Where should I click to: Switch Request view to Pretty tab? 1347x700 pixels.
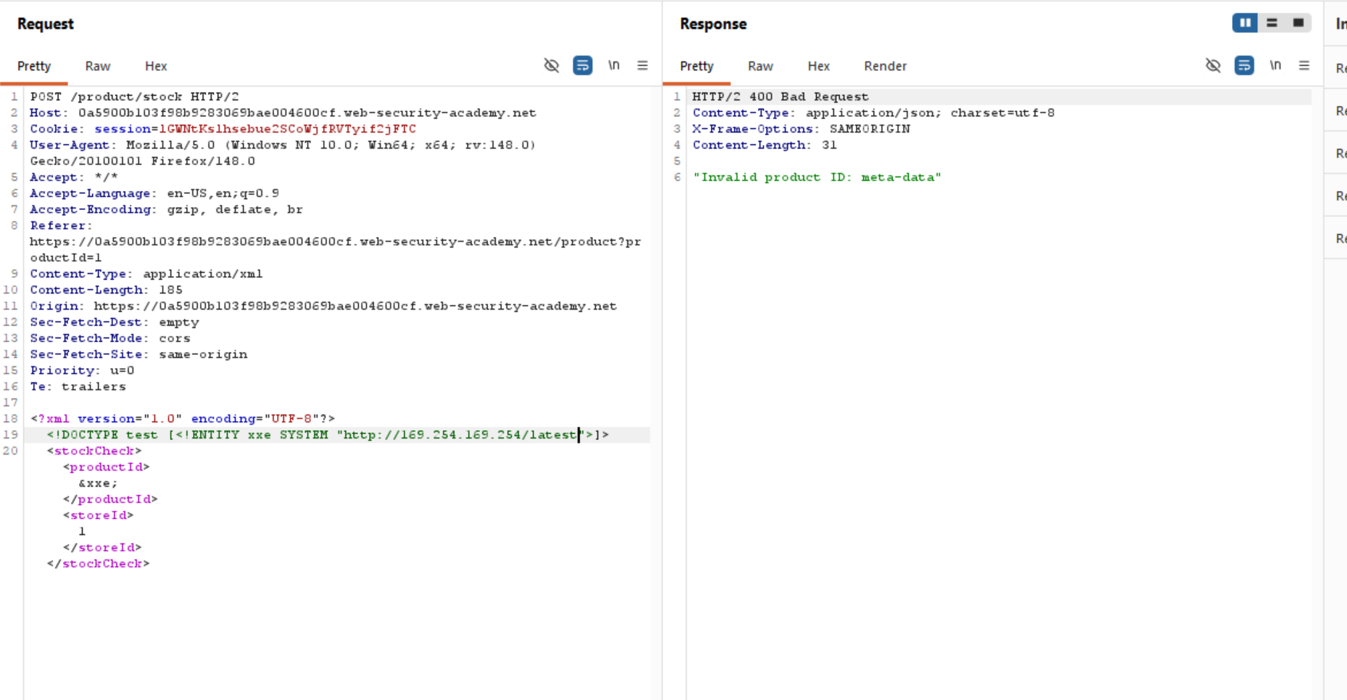34,66
